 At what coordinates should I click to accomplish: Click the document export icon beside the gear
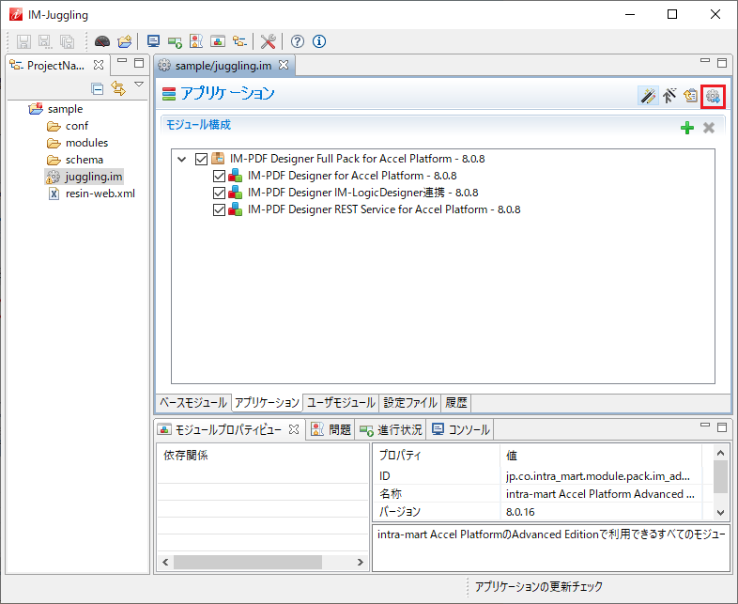[690, 96]
